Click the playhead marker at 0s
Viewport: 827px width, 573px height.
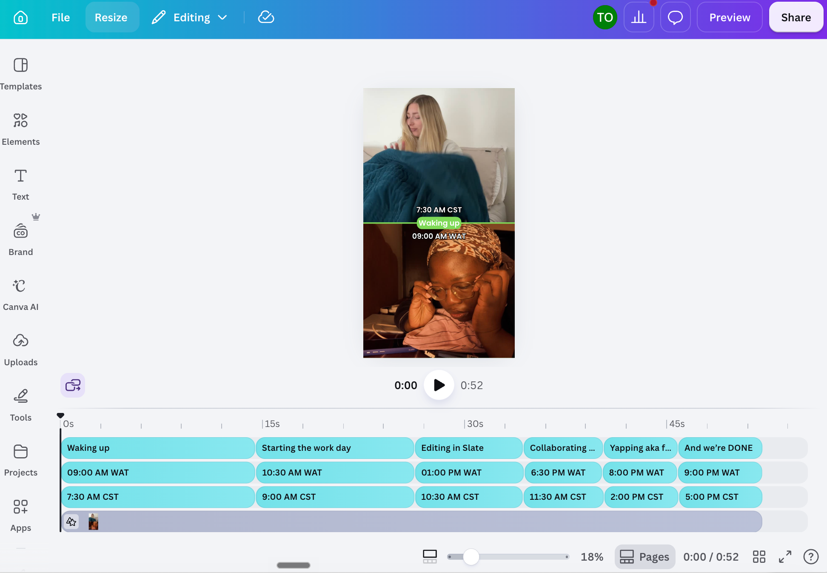pyautogui.click(x=60, y=415)
